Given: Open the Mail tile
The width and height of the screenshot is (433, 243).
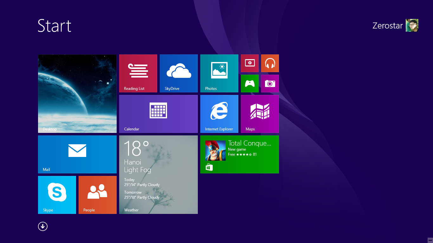Looking at the screenshot, I should pos(77,154).
